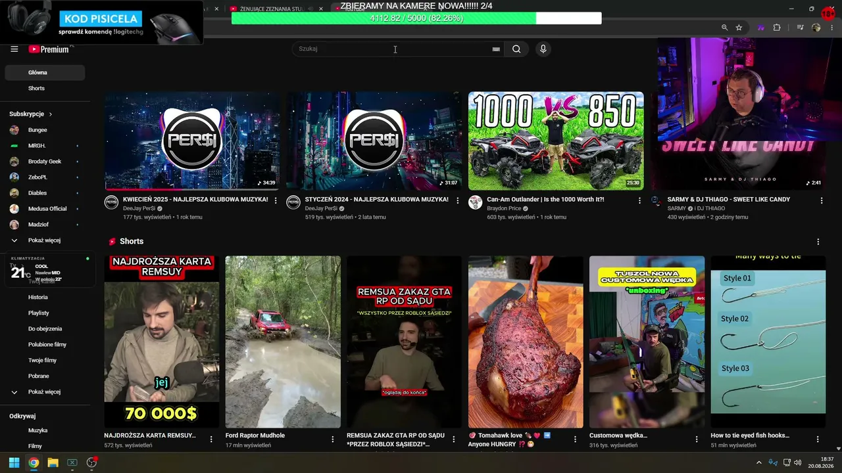Image resolution: width=842 pixels, height=473 pixels.
Task: Play Ford Raptor Mudhole short thumbnail
Action: 283,342
